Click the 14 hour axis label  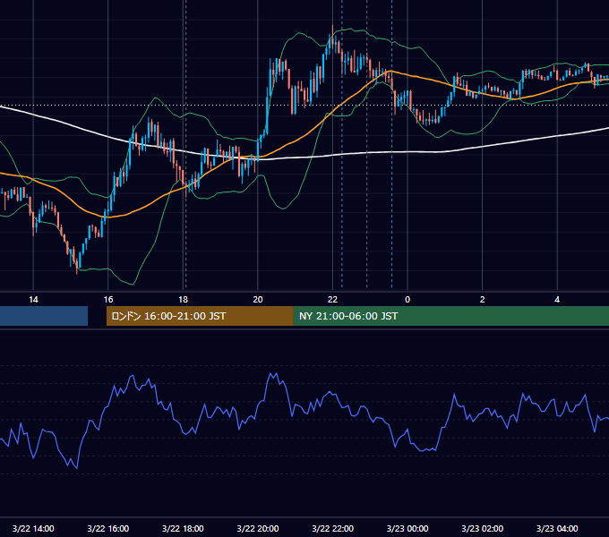pyautogui.click(x=33, y=300)
